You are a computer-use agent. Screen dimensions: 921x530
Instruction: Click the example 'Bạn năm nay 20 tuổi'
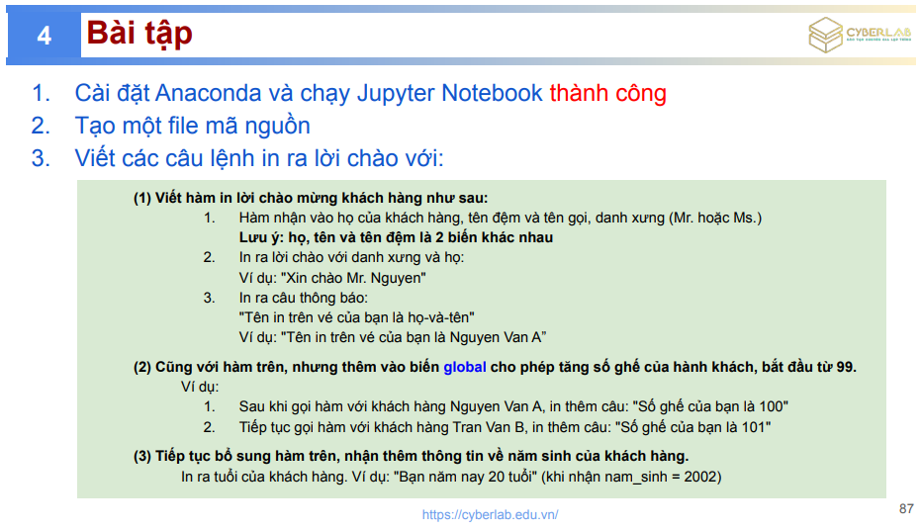[451, 477]
